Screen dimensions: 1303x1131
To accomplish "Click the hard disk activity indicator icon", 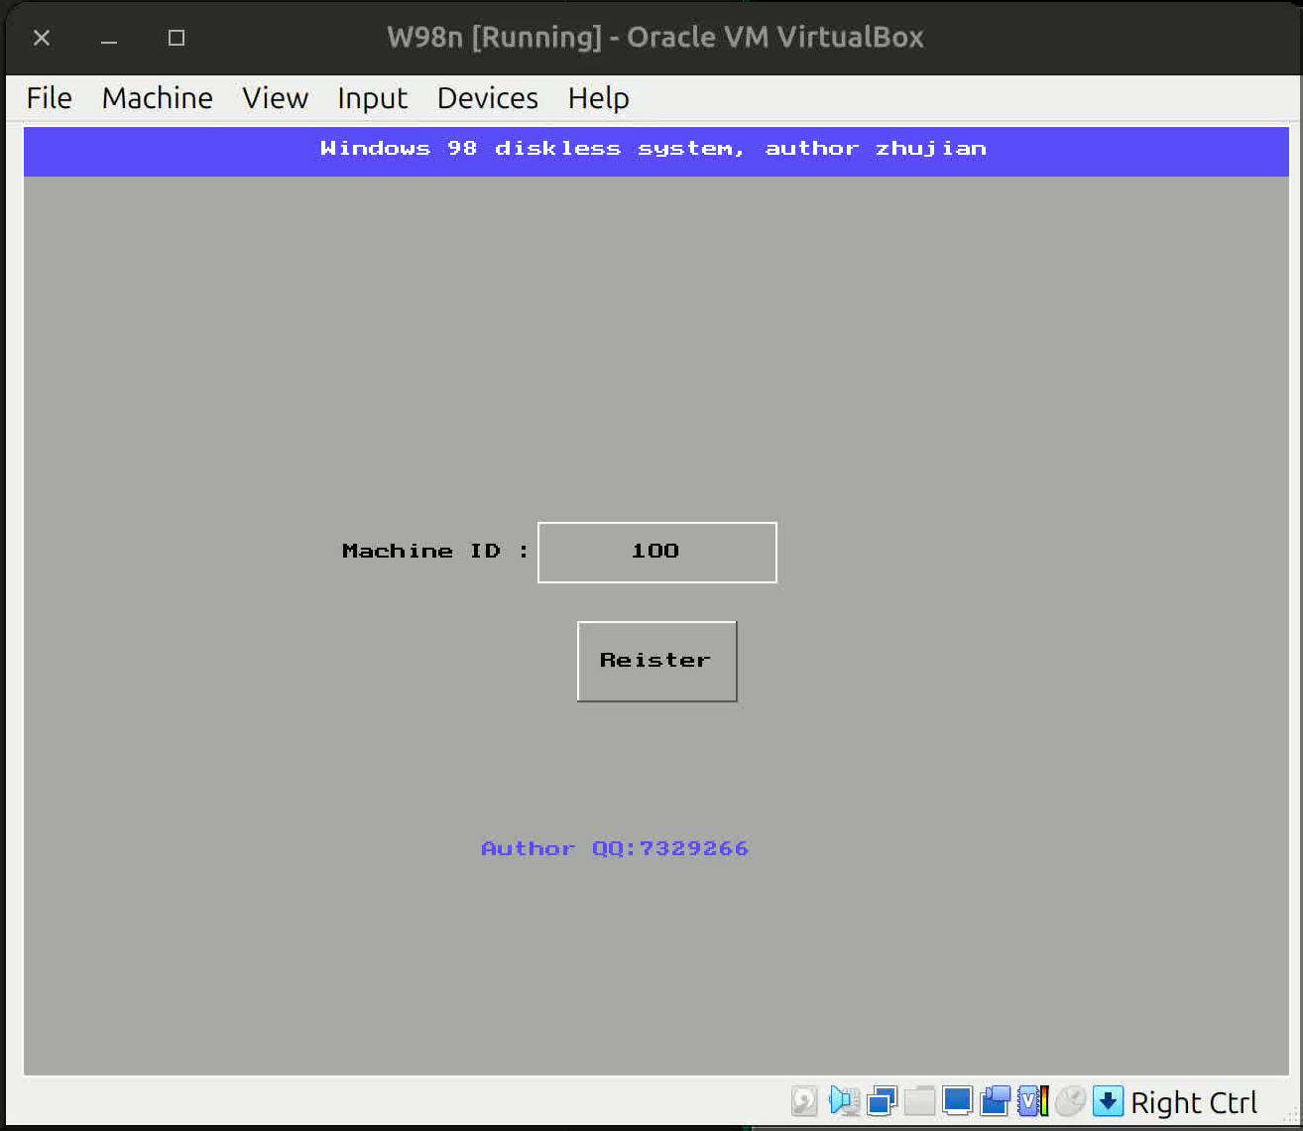I will [x=804, y=1101].
